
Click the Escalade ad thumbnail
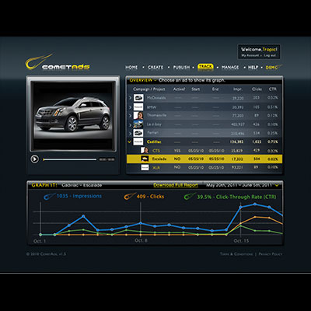click(145, 159)
